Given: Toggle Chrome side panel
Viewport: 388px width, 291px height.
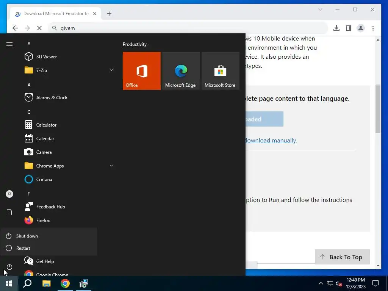Looking at the screenshot, I should click(349, 28).
